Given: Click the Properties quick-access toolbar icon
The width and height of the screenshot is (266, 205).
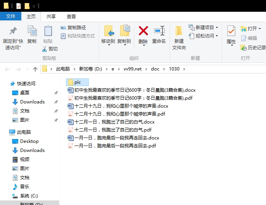Looking at the screenshot, I should coord(19,6).
